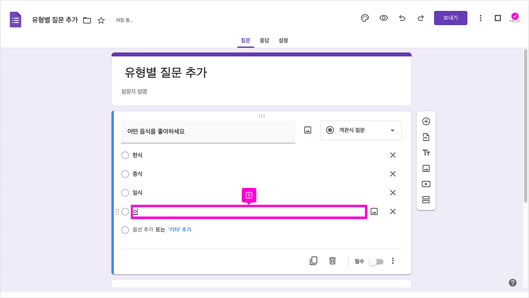The width and height of the screenshot is (529, 298).
Task: Select the 중식 radio option
Action: [125, 174]
